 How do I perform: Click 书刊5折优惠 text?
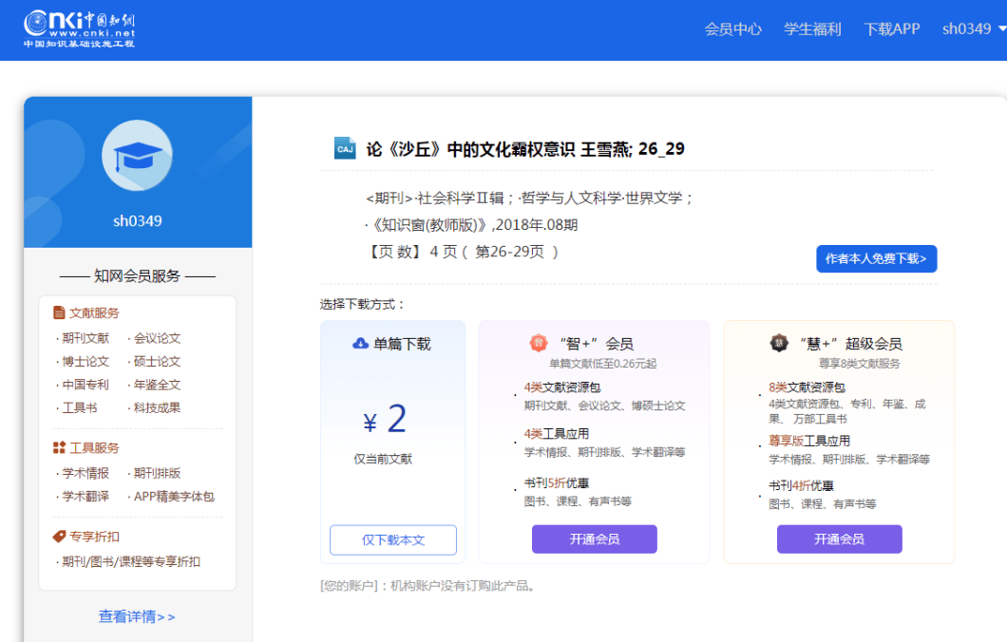(x=556, y=482)
